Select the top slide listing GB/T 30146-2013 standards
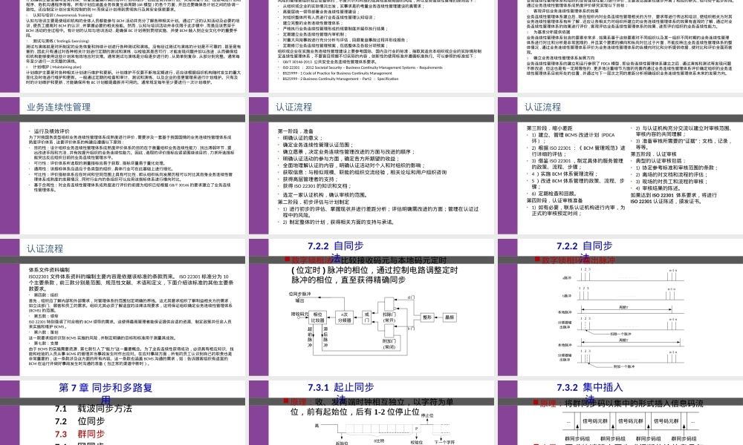The height and width of the screenshot is (445, 743). (x=371, y=46)
